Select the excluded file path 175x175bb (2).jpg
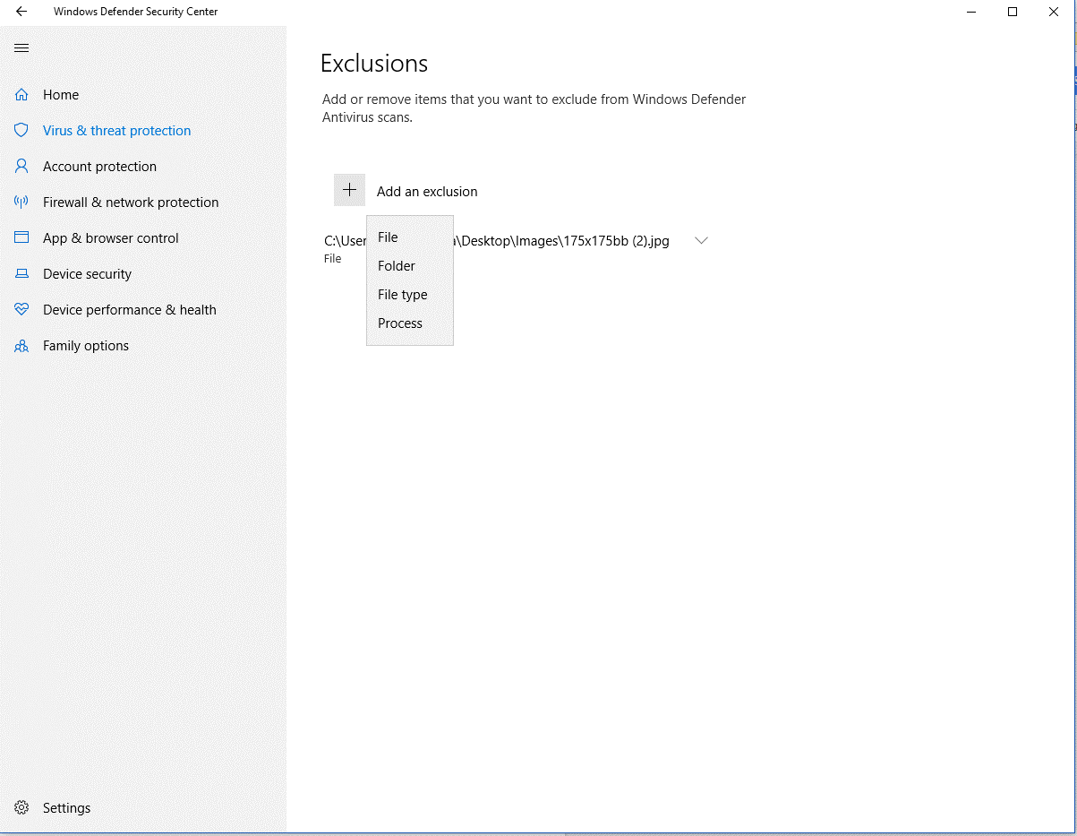Screen dimensions: 1077x836 tap(497, 240)
